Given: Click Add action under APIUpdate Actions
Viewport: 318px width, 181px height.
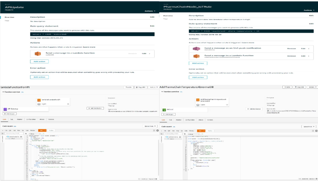Looking at the screenshot, I should (39, 61).
